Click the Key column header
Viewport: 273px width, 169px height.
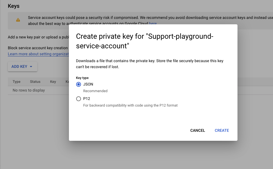tap(53, 82)
